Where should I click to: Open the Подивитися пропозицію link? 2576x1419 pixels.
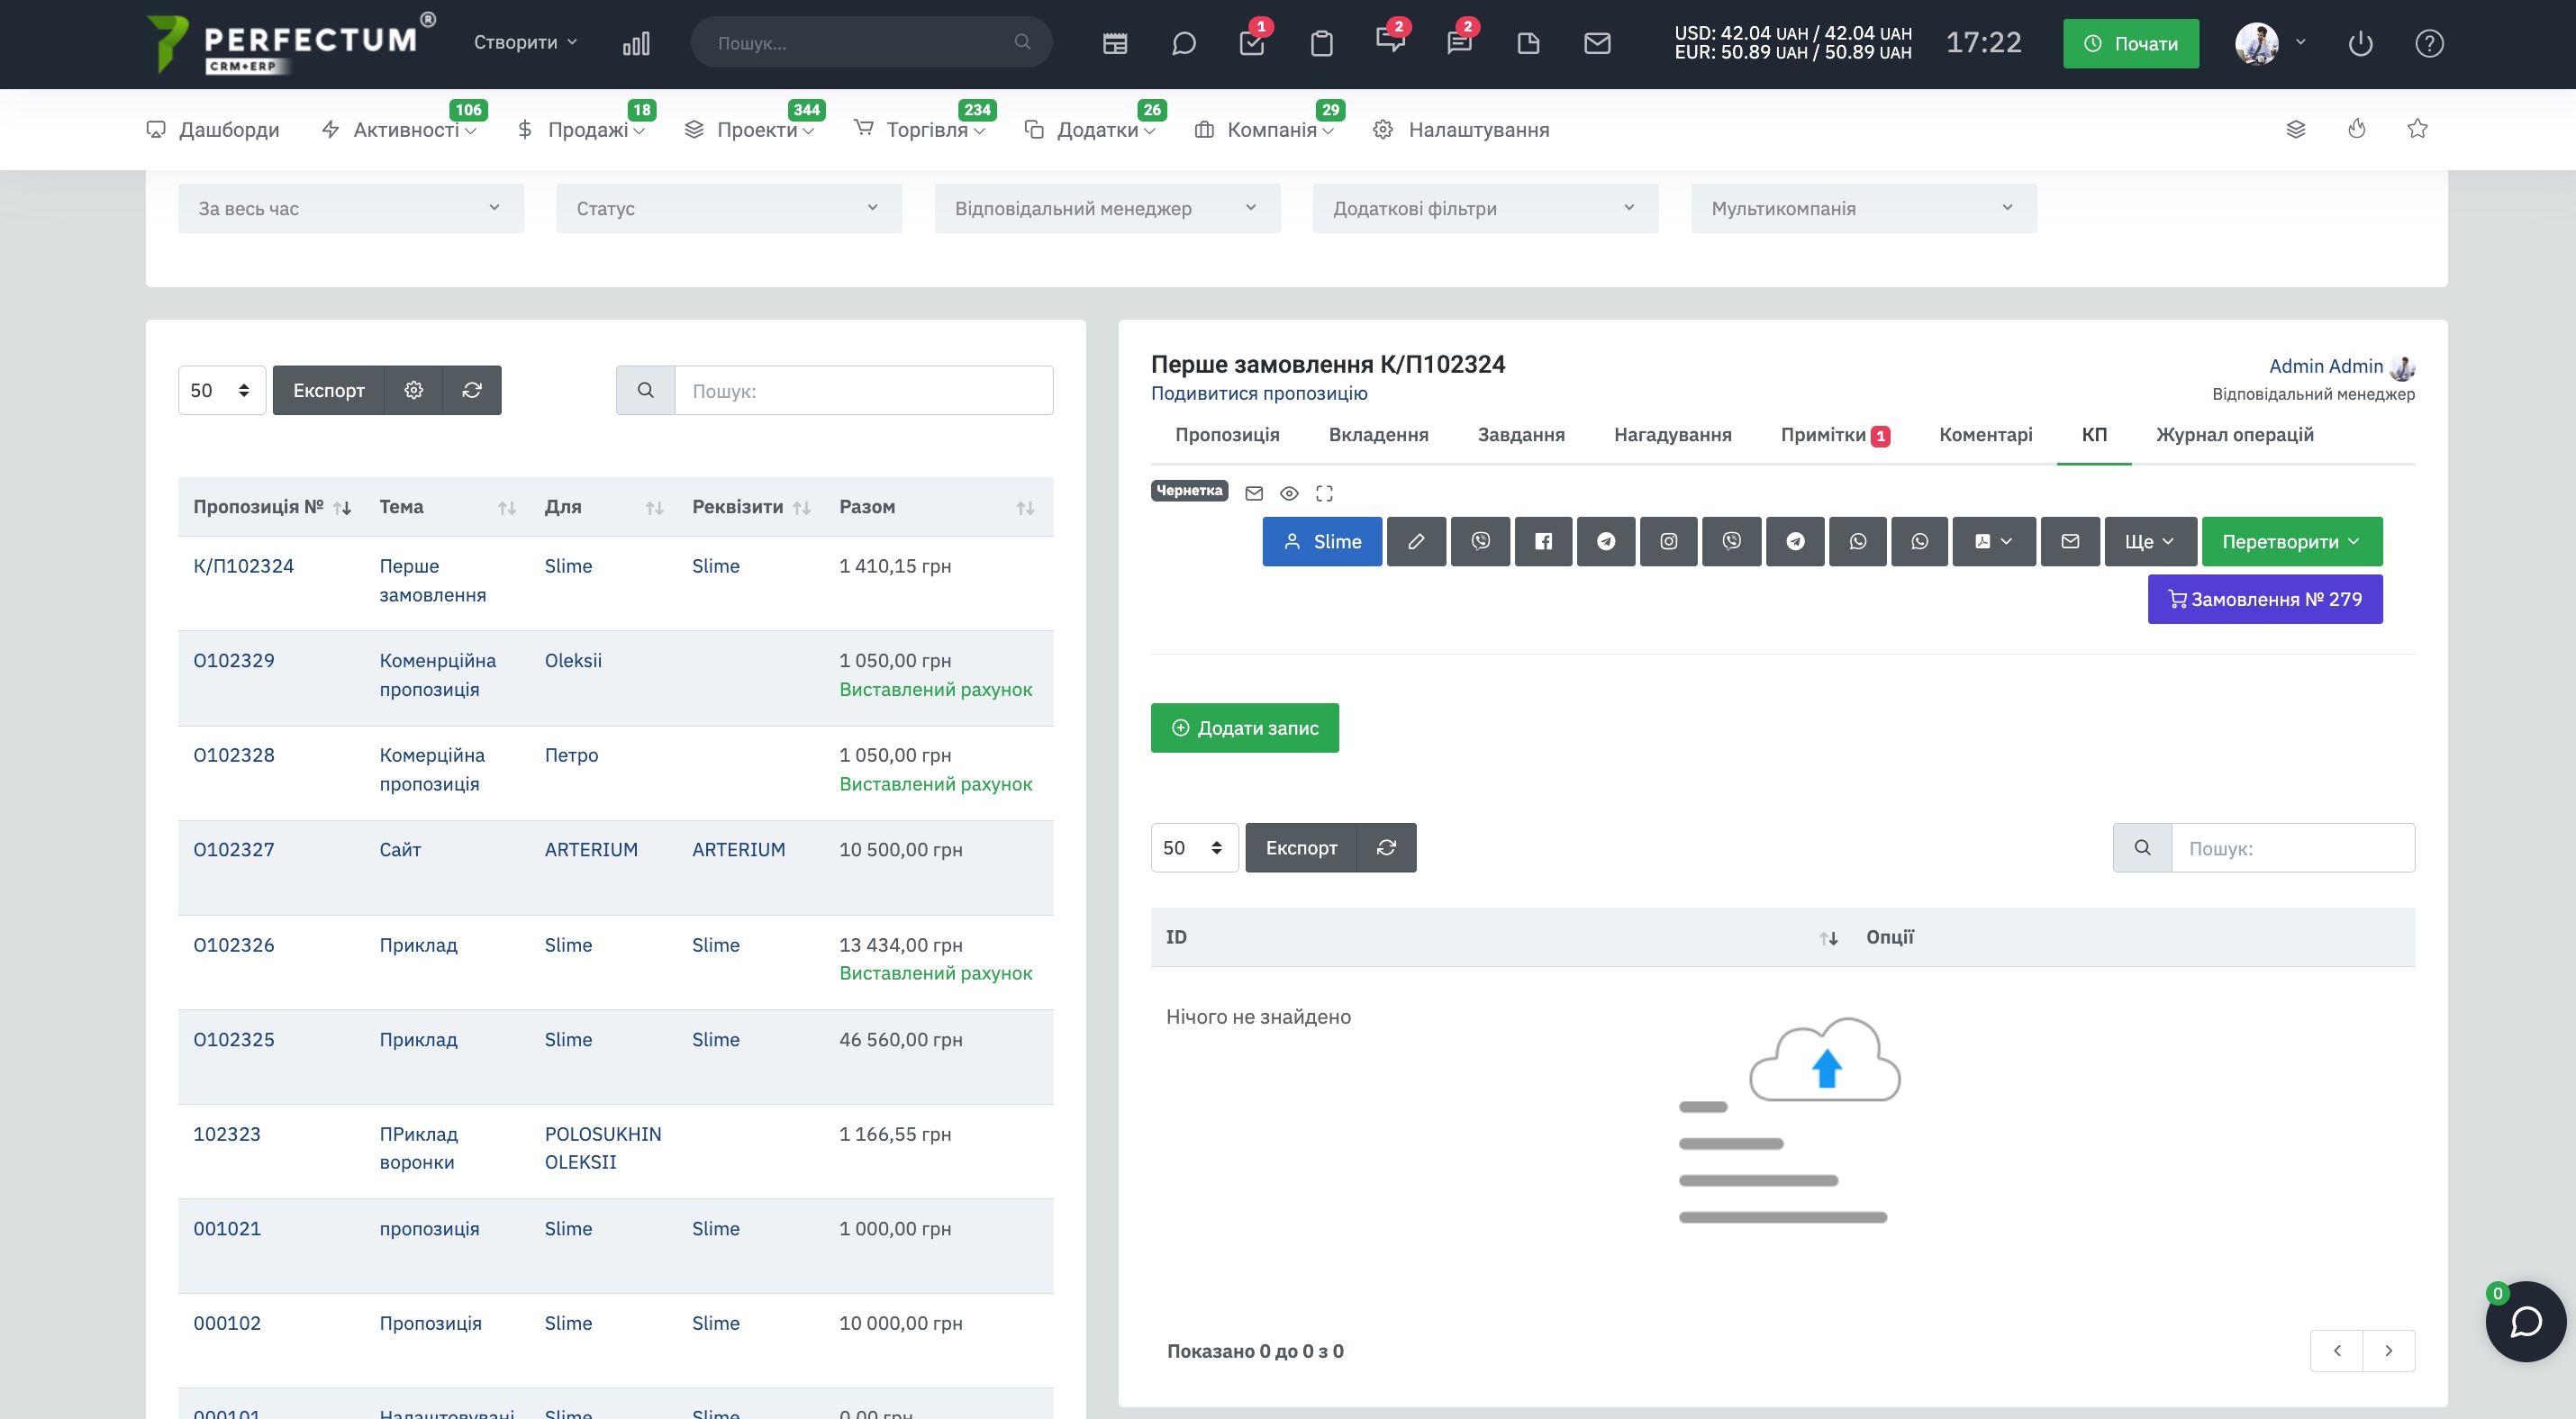pos(1259,393)
